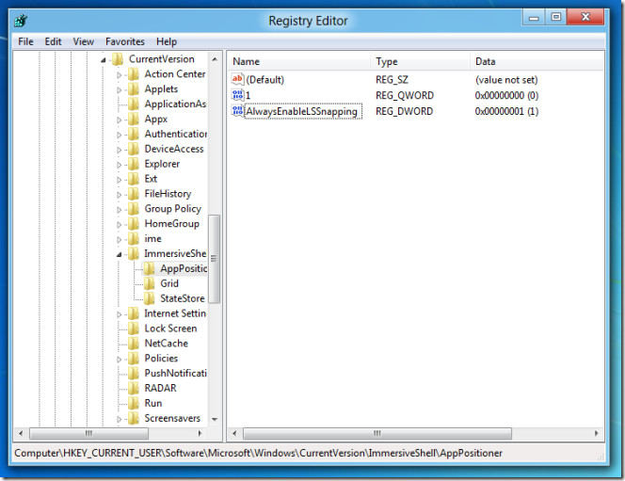This screenshot has height=481, width=625.
Task: Click the REG_QWORD type cell
Action: 405,96
